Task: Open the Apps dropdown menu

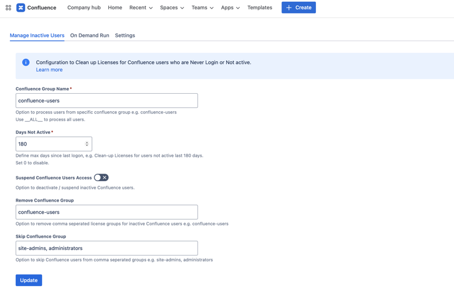Action: click(x=230, y=8)
